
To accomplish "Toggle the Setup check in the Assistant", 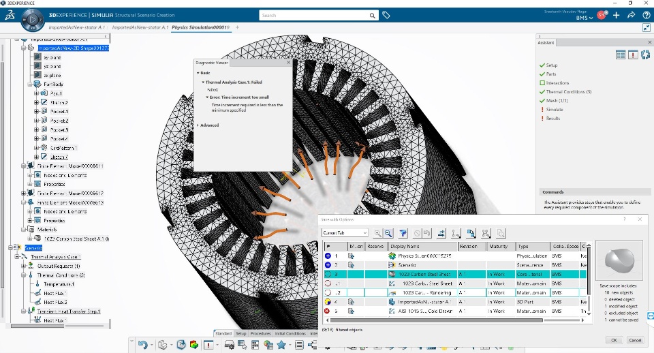I will coord(542,65).
